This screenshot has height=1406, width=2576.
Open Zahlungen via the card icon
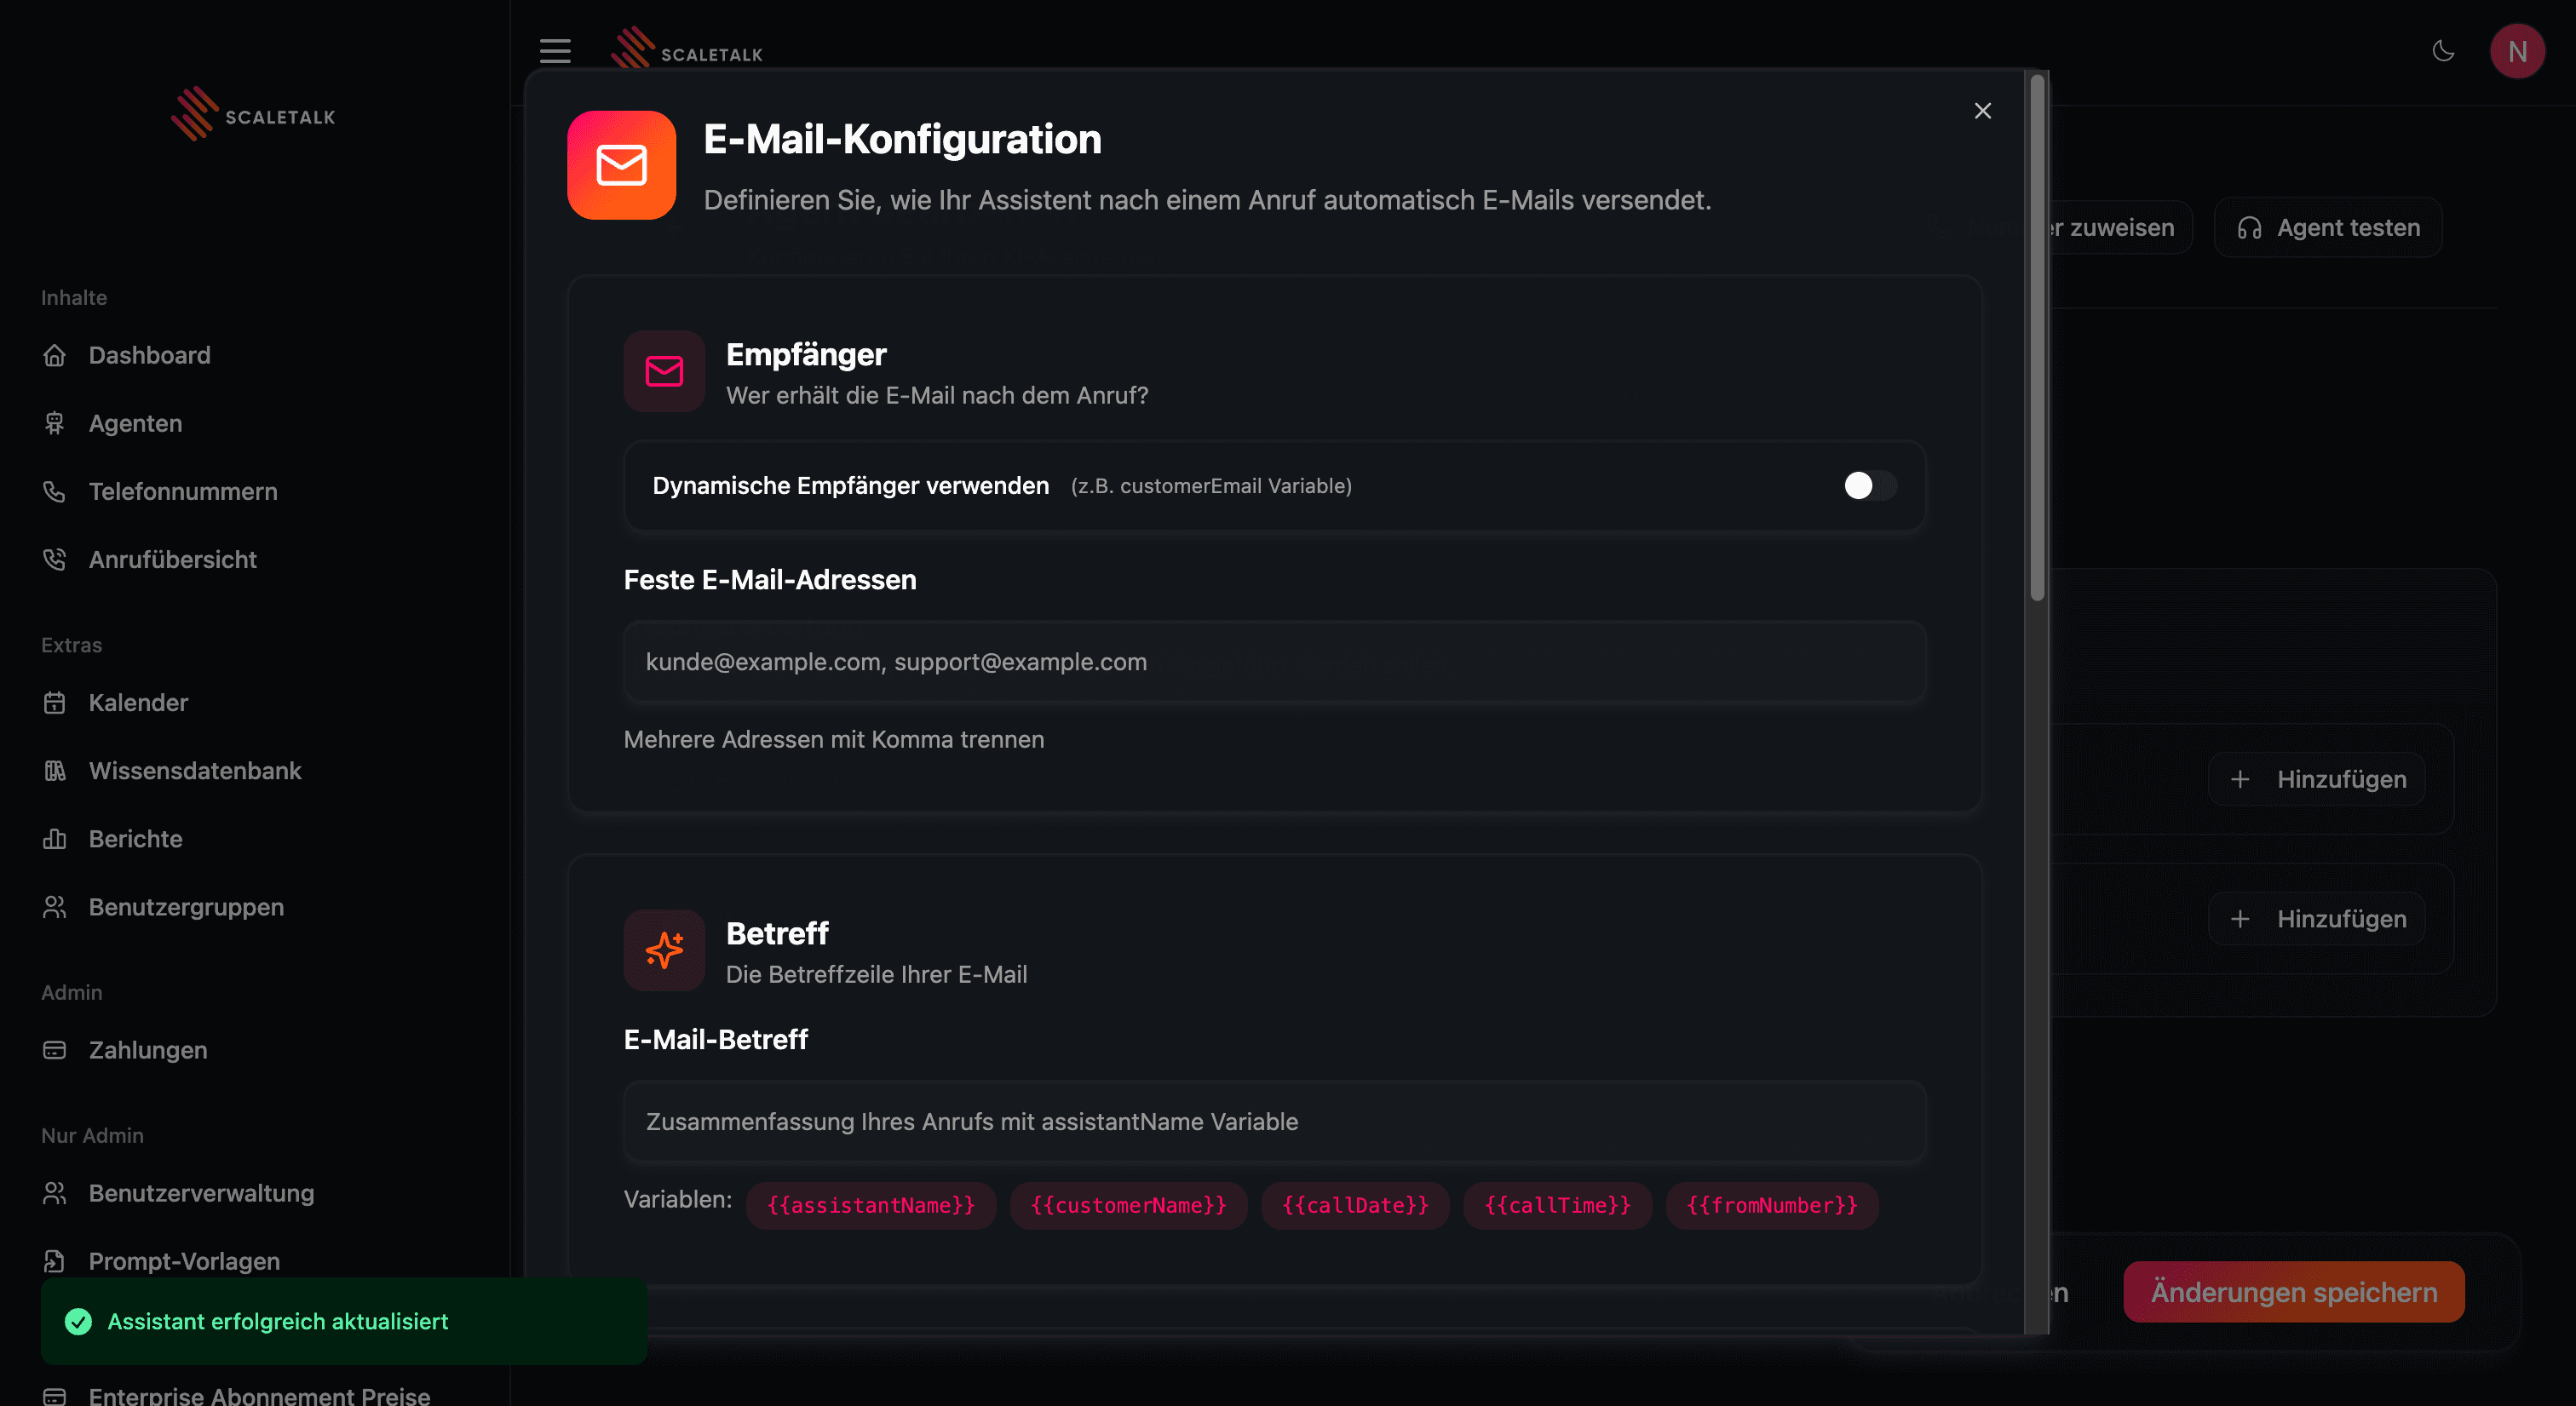pyautogui.click(x=56, y=1050)
